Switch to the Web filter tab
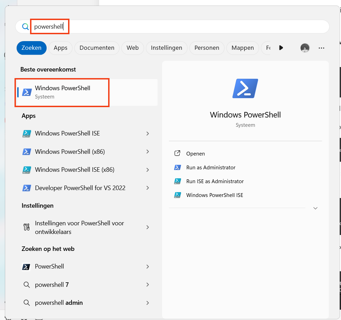 pos(133,48)
